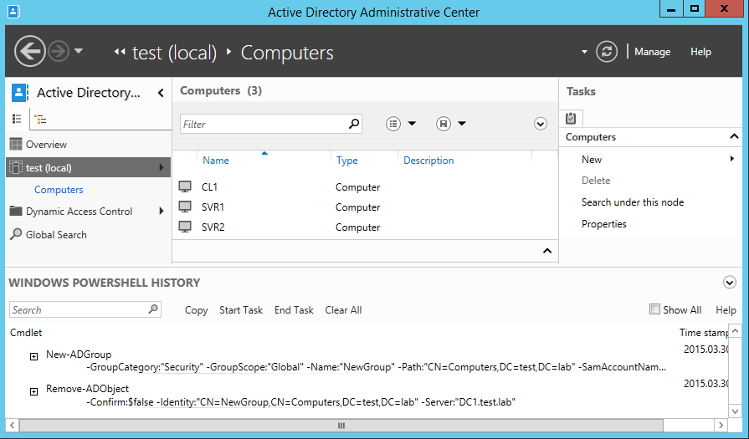Click End Task in PowerShell history
Image resolution: width=749 pixels, height=439 pixels.
click(294, 310)
